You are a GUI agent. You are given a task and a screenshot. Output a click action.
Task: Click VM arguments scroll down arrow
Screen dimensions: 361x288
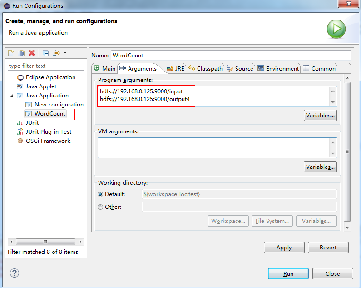[x=333, y=153]
